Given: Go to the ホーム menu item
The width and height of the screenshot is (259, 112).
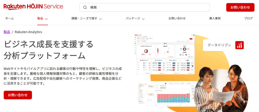Looking at the screenshot, I should tap(9, 18).
